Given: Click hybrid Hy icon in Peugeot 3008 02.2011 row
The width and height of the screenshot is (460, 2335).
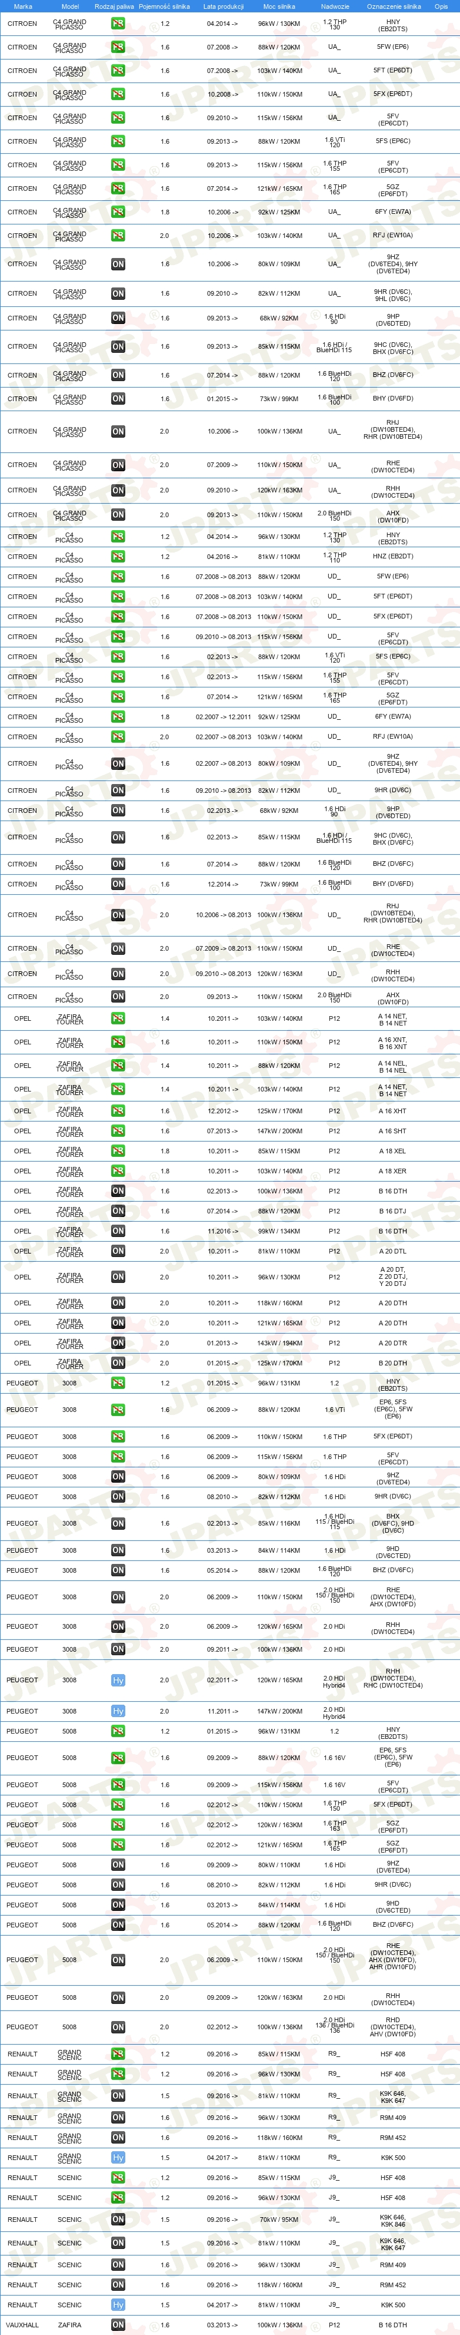Looking at the screenshot, I should [x=118, y=1681].
